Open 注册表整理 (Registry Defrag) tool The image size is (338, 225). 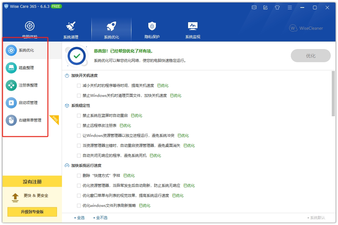click(27, 85)
